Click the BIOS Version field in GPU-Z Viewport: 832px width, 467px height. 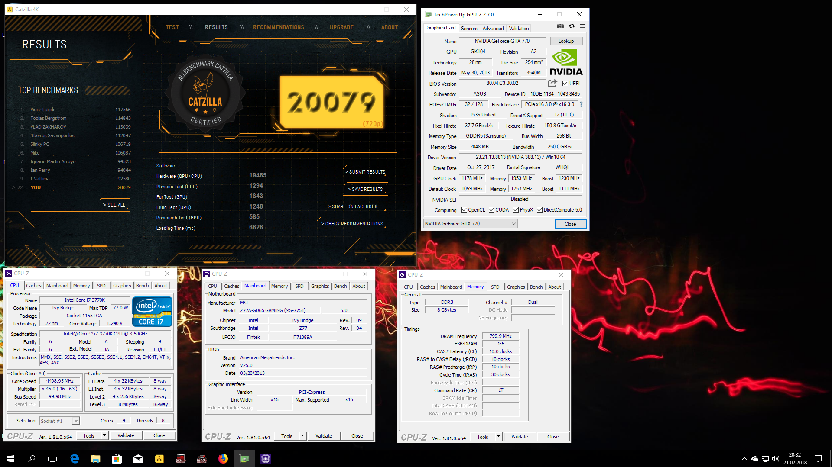pyautogui.click(x=502, y=83)
